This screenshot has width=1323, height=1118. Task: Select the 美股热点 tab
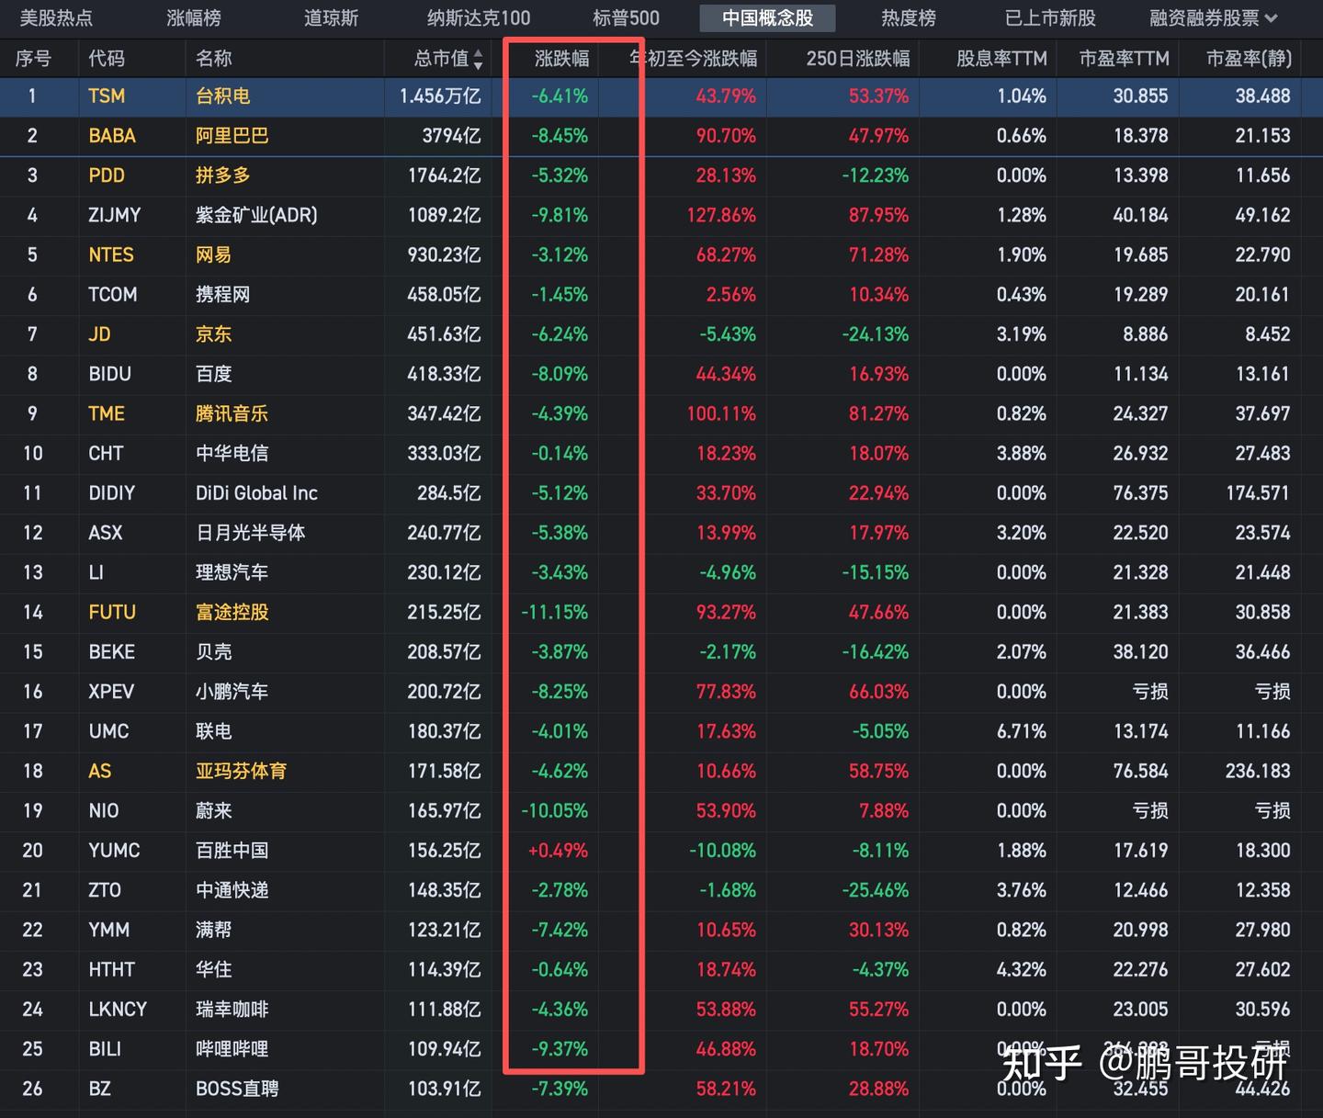(x=55, y=17)
